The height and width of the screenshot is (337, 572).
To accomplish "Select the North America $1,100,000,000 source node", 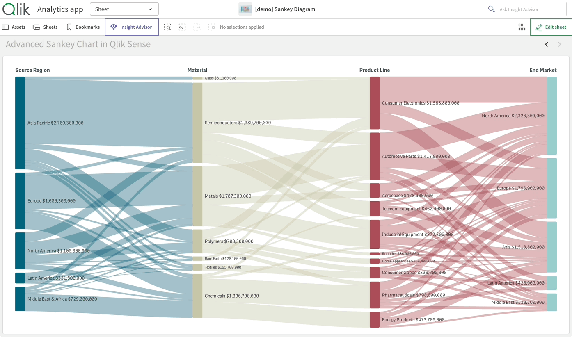I will (20, 251).
